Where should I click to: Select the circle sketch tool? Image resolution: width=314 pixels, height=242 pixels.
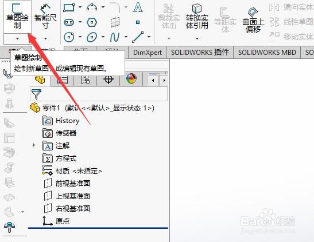69,37
